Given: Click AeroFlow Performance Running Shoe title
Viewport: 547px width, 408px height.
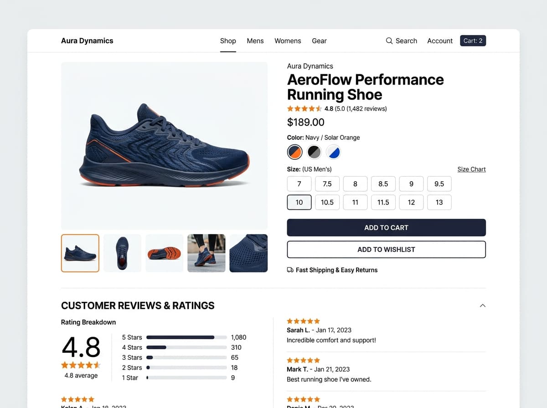Looking at the screenshot, I should pos(366,87).
